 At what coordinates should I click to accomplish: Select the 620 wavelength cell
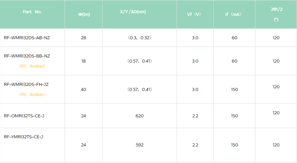pos(139,116)
